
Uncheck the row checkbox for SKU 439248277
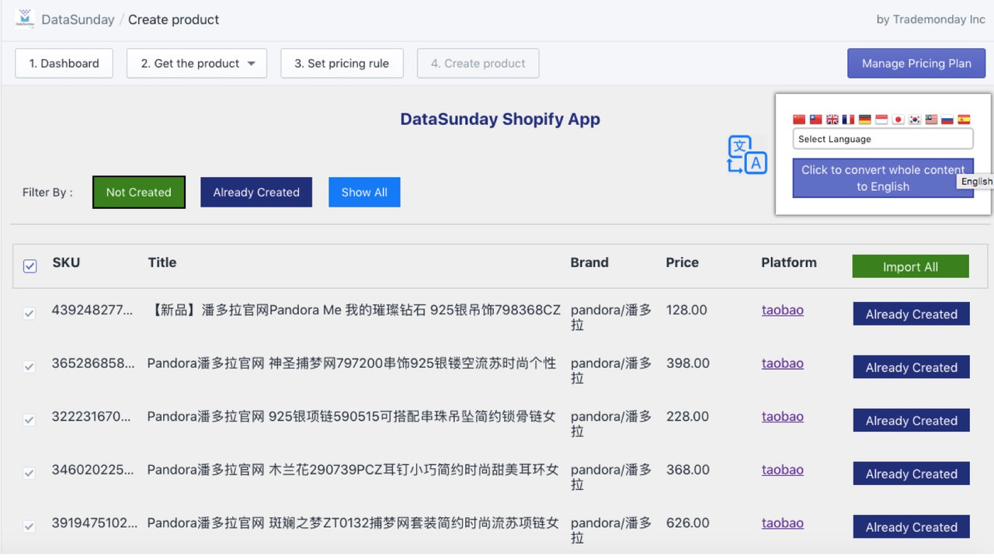(x=30, y=314)
